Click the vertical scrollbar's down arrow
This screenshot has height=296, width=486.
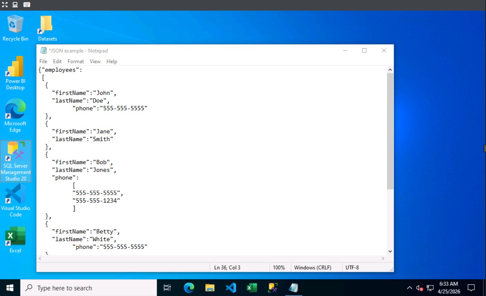click(x=390, y=251)
